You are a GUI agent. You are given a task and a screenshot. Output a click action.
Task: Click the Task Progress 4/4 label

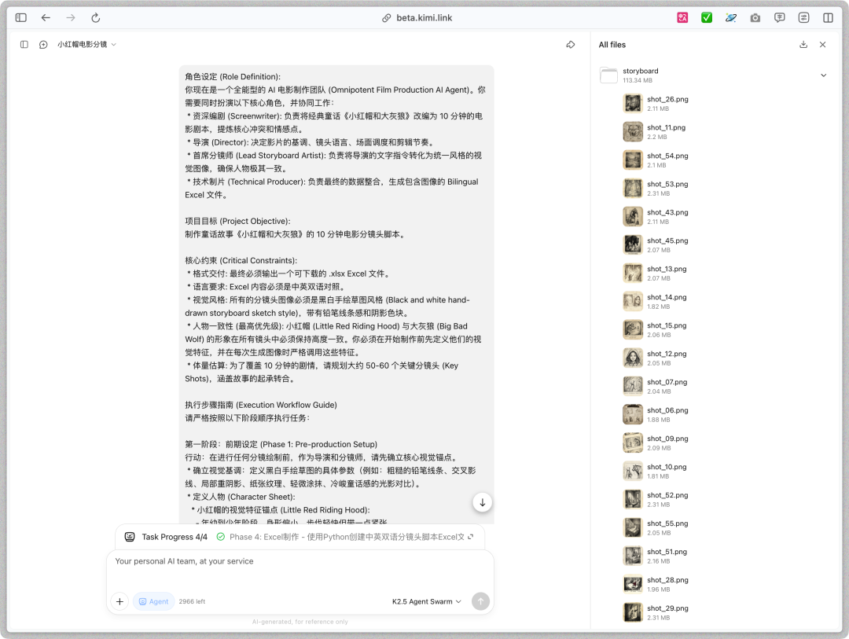coord(175,536)
